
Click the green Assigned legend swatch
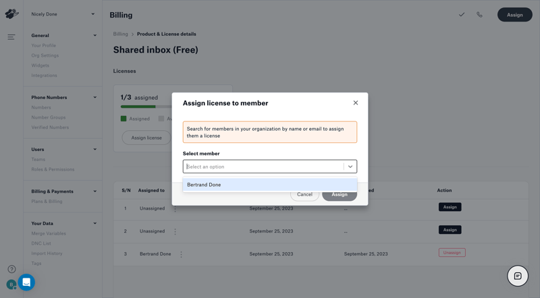click(x=124, y=119)
